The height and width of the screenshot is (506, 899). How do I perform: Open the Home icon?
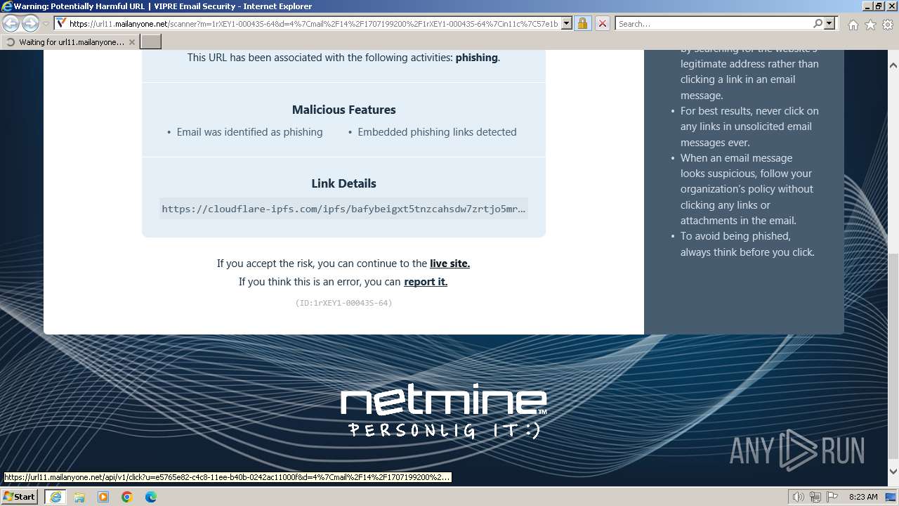click(853, 25)
